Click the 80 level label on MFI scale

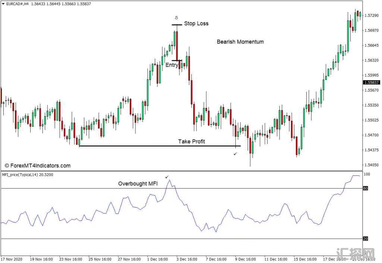point(366,188)
